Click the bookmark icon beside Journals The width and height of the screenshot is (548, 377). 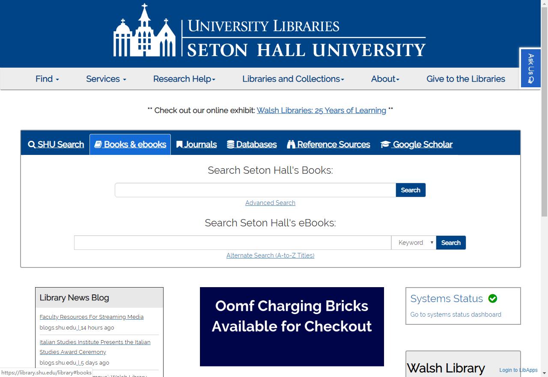click(179, 145)
